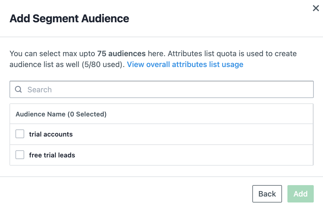Click the Search placeholder text
323x209 pixels.
pos(40,90)
